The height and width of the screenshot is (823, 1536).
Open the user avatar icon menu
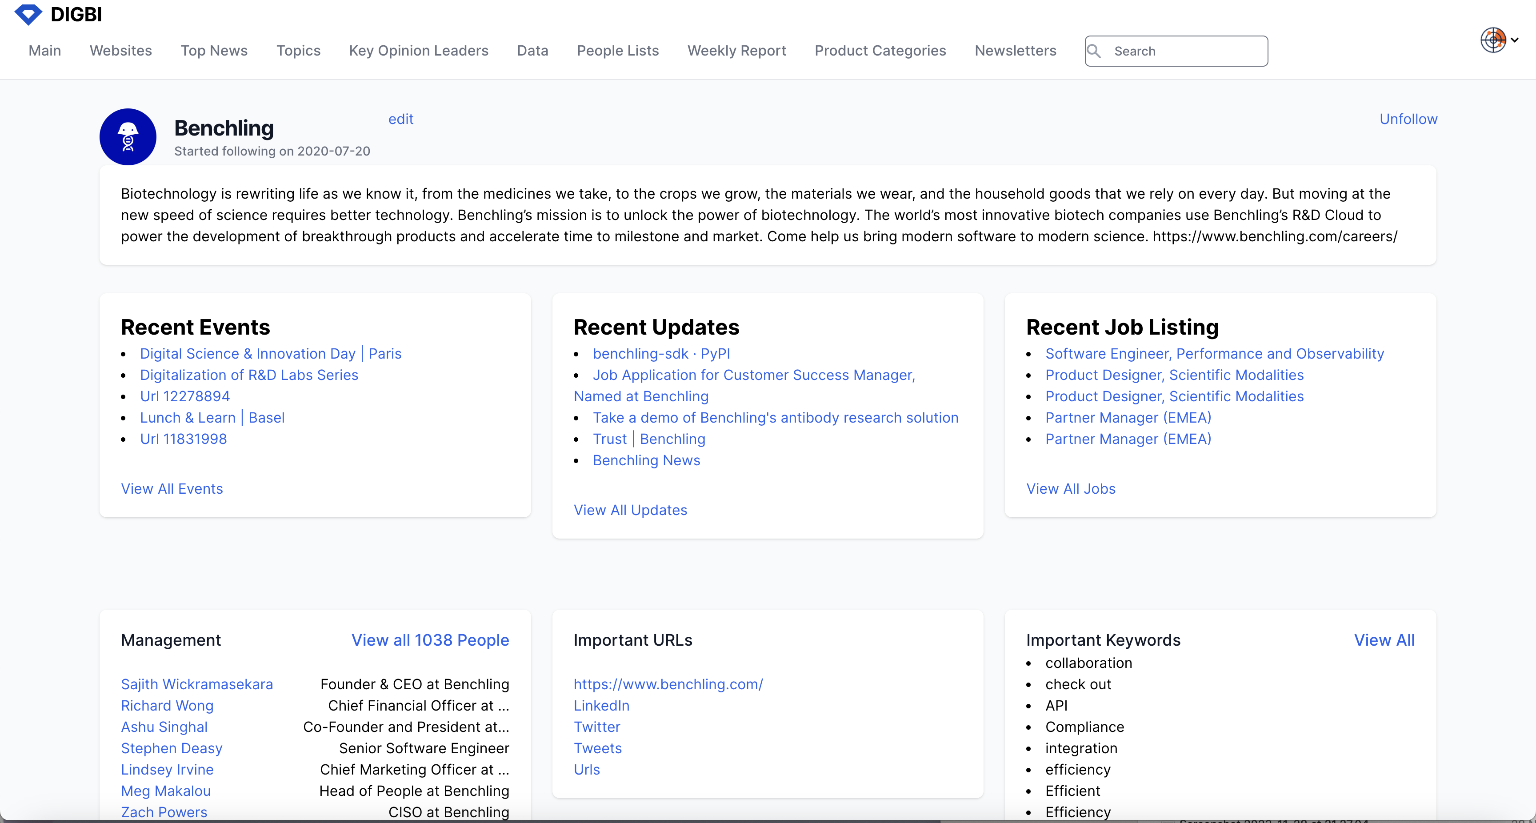click(1493, 40)
